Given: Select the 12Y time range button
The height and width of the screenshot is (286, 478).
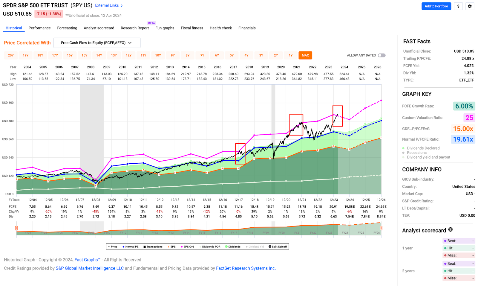Looking at the screenshot, I should (129, 55).
